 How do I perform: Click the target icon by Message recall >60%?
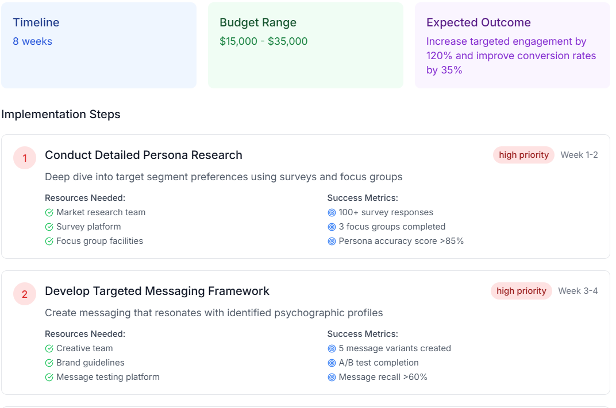tap(332, 377)
